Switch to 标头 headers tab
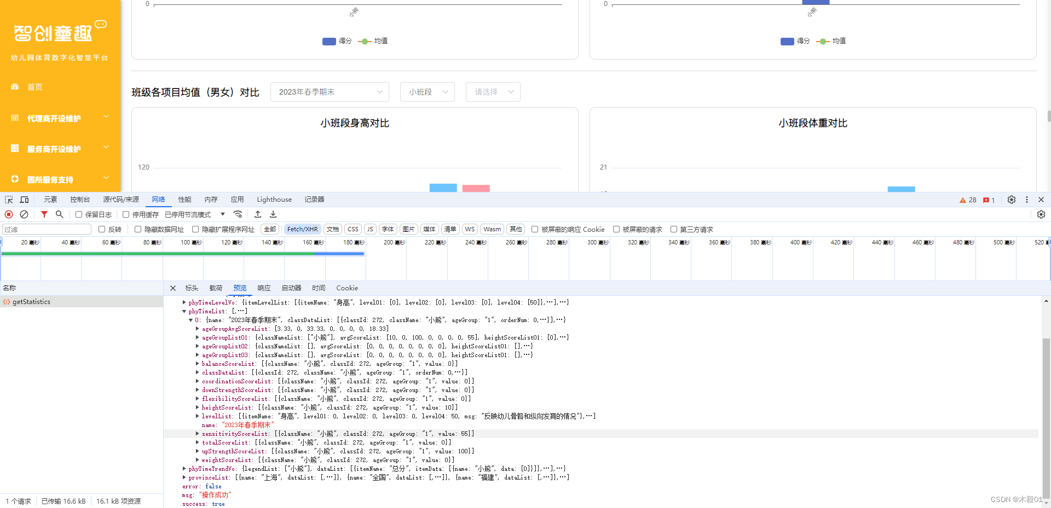This screenshot has height=508, width=1051. (192, 288)
